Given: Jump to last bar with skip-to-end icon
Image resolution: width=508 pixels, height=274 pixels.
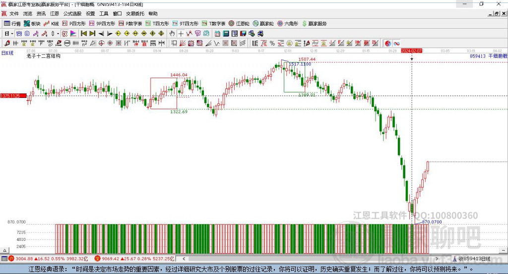Looking at the screenshot, I should click(92, 34).
